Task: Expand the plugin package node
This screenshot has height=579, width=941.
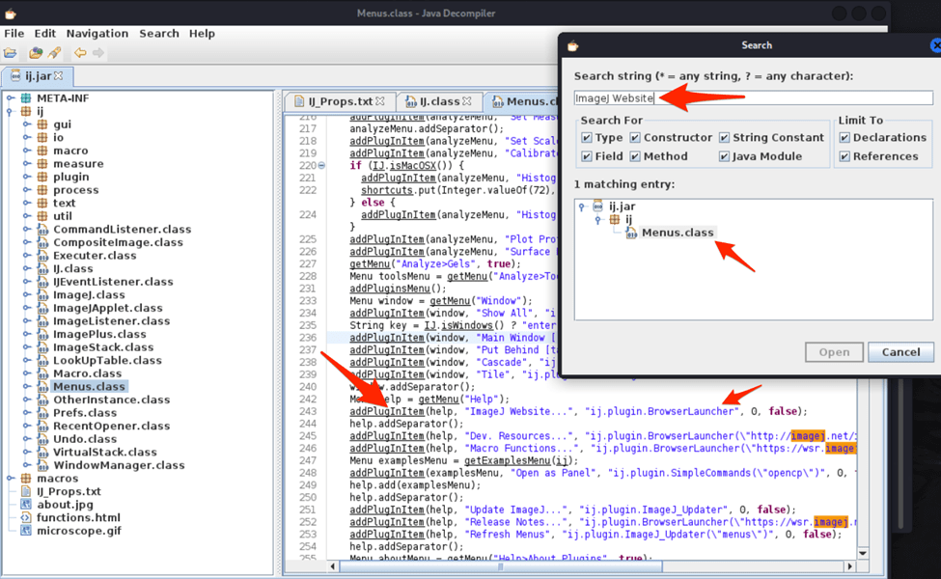Action: click(26, 178)
